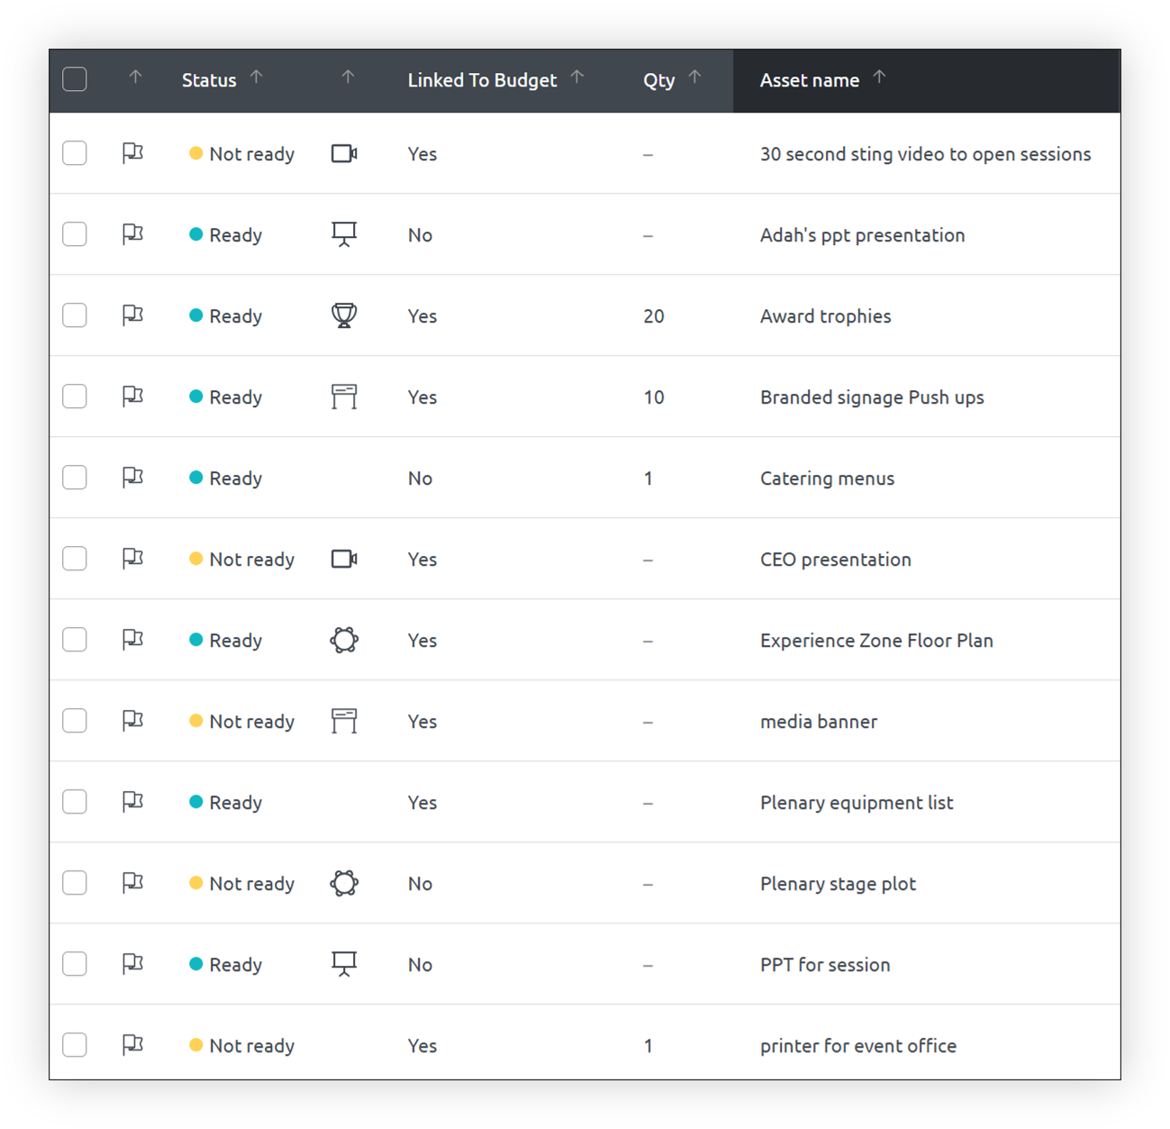The width and height of the screenshot is (1170, 1129).
Task: Check the box for 30 second sting video
Action: point(75,153)
